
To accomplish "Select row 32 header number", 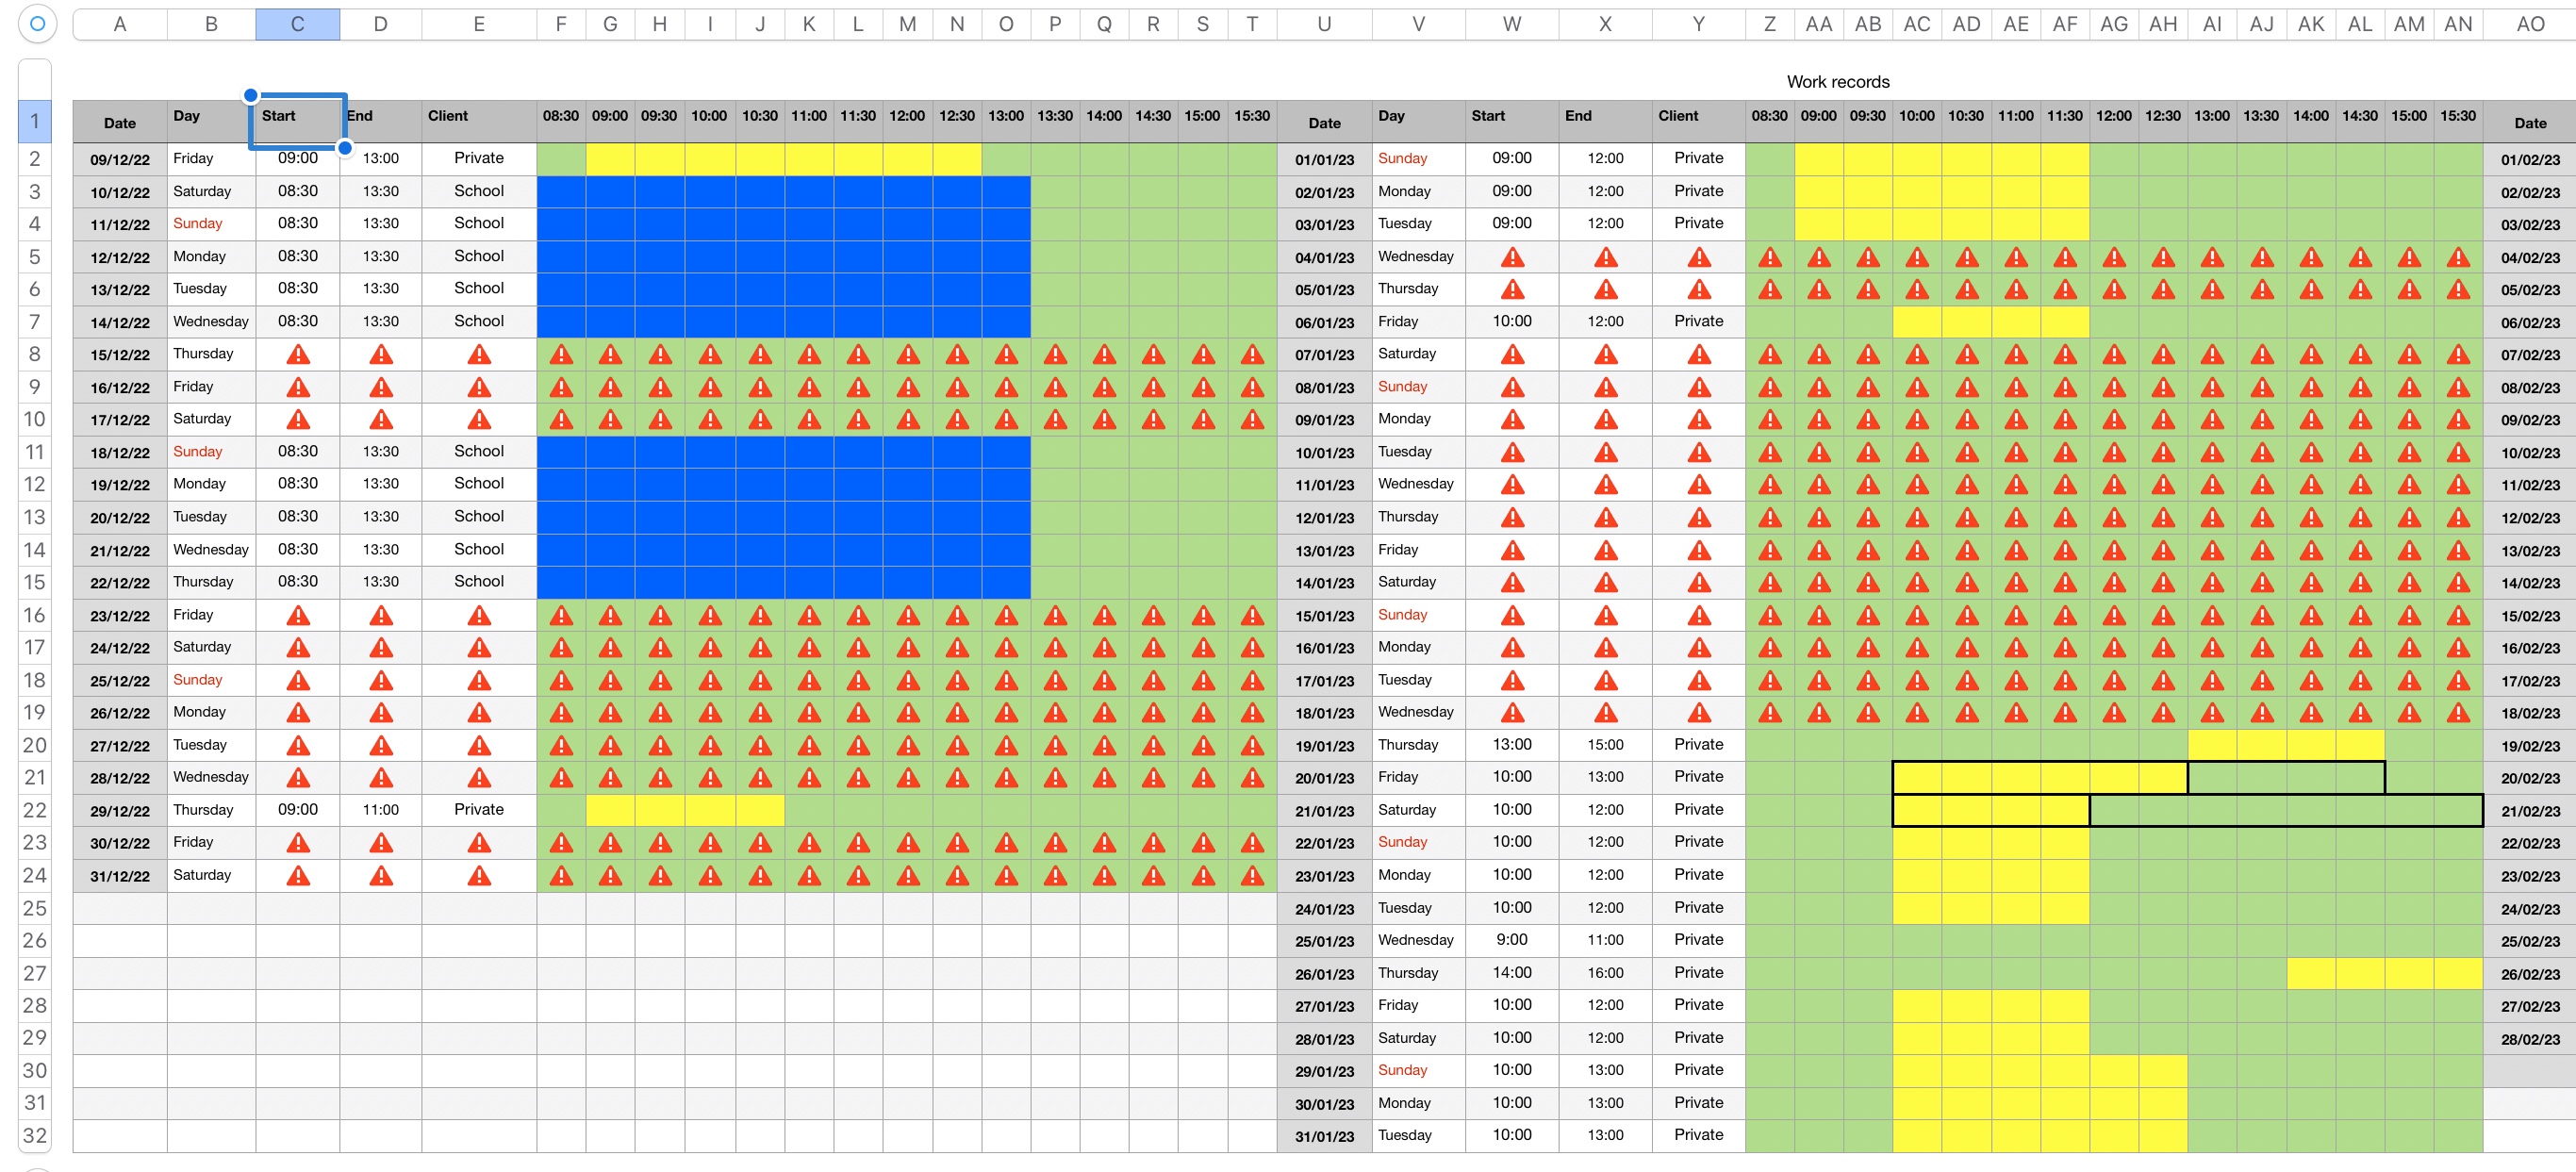I will click(x=34, y=1136).
